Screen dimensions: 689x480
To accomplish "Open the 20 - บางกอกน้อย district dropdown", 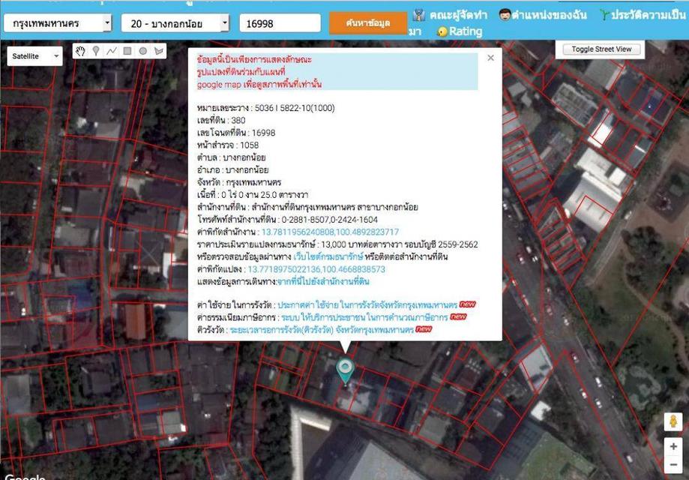I will pos(175,23).
